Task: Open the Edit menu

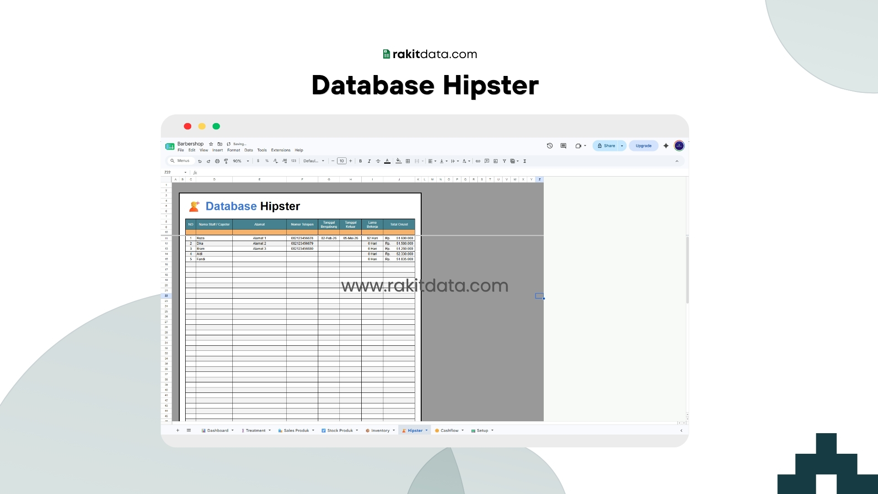Action: (192, 150)
